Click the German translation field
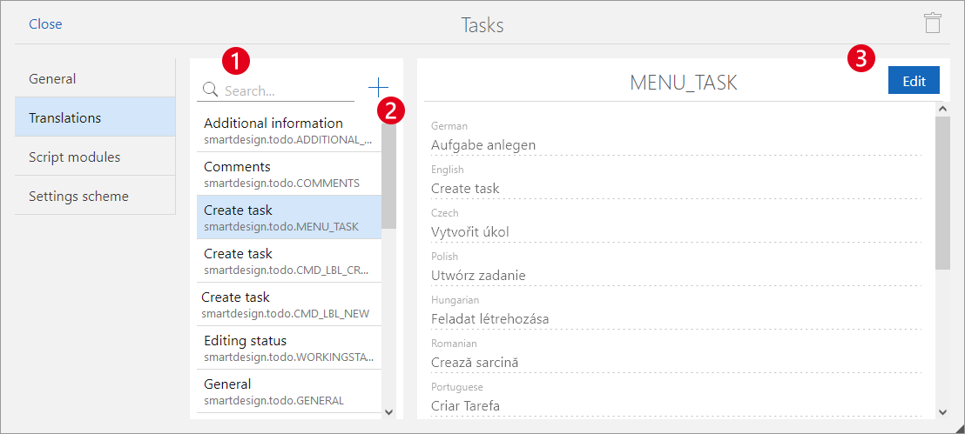Image resolution: width=965 pixels, height=434 pixels. click(x=675, y=145)
